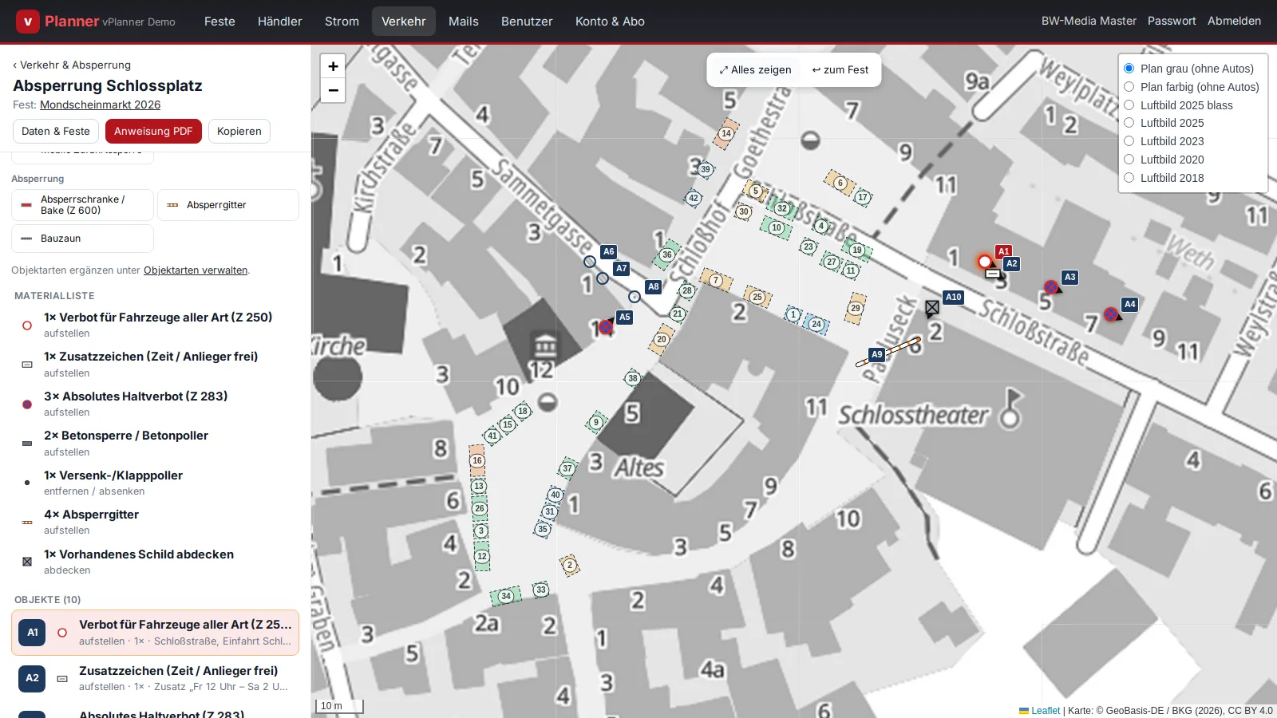
Task: Click the A1 vehicle ban marker
Action: [x=985, y=262]
